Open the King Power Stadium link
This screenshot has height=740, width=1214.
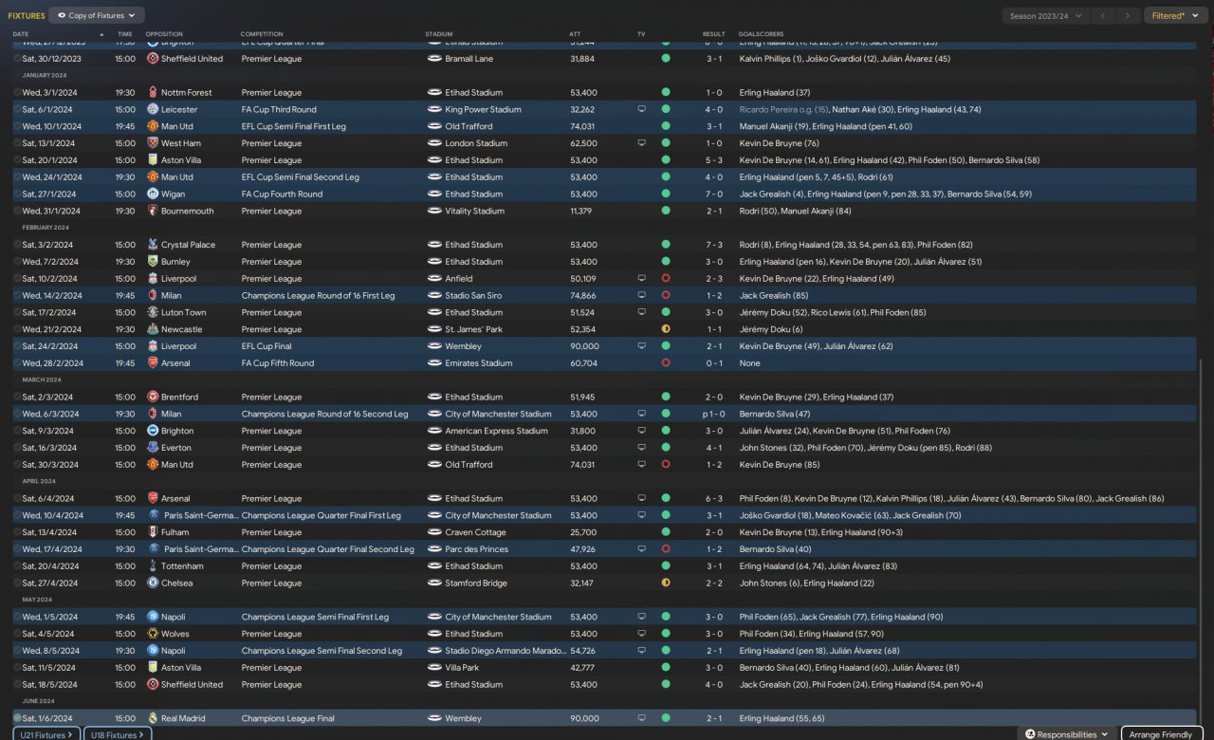pyautogui.click(x=483, y=110)
